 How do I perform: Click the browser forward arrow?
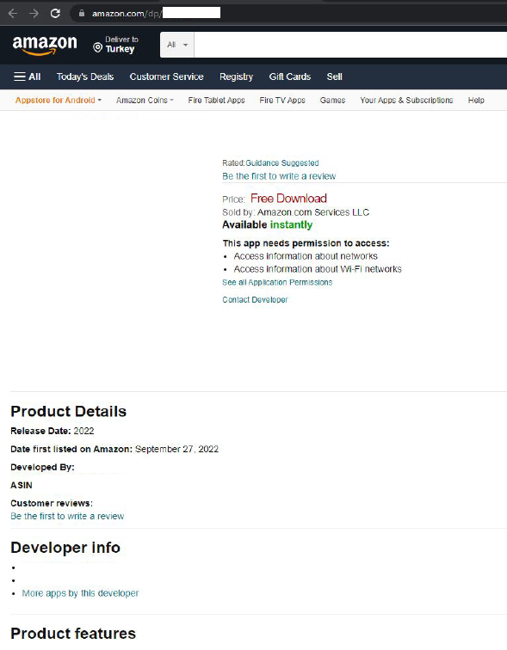coord(34,13)
